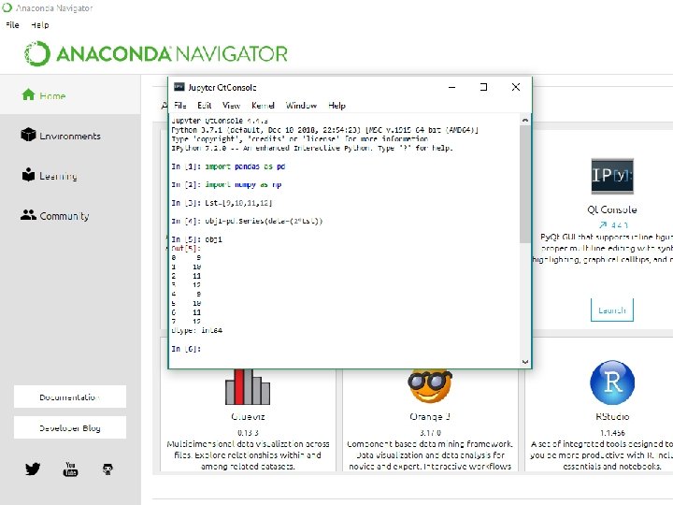Image resolution: width=673 pixels, height=505 pixels.
Task: Click scroll down arrow in QtConsole
Action: (x=525, y=362)
